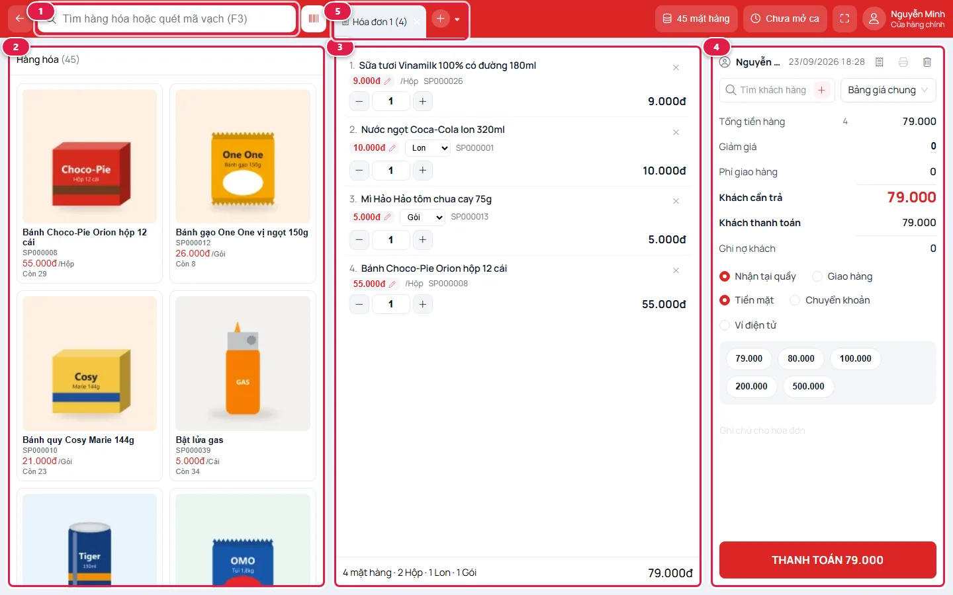
Task: Click the Chưa mở ca shift button
Action: pyautogui.click(x=785, y=19)
